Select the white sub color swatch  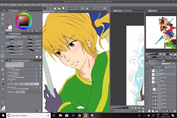point(10,27)
